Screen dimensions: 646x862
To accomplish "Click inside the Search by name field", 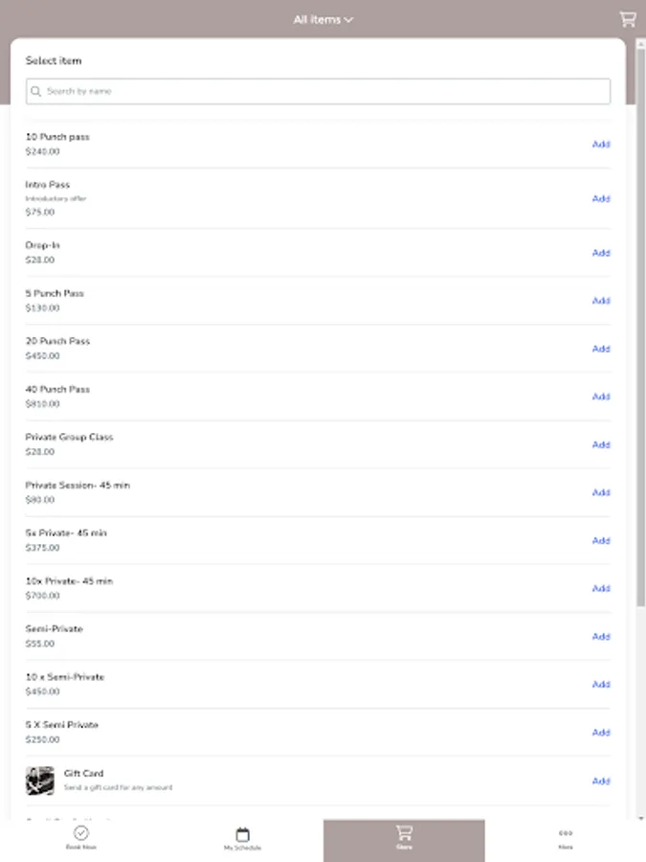I will (x=287, y=91).
